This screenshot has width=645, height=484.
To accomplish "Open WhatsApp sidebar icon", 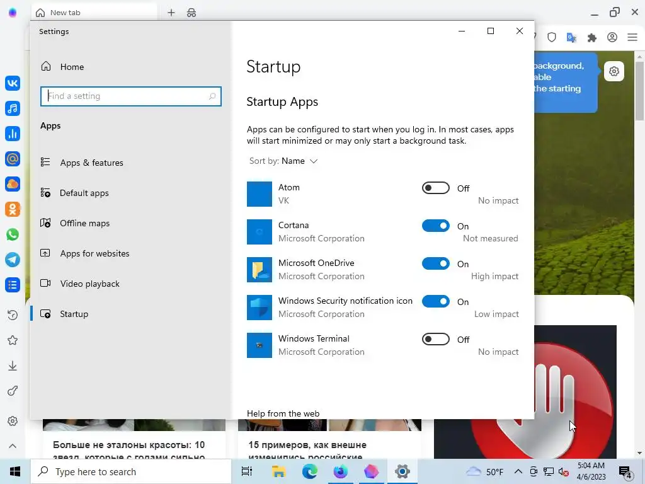I will 13,234.
